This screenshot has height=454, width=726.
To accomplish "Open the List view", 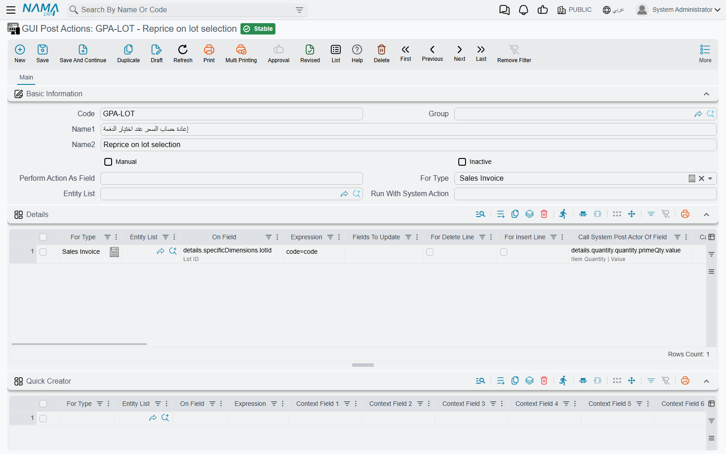I will tap(336, 53).
